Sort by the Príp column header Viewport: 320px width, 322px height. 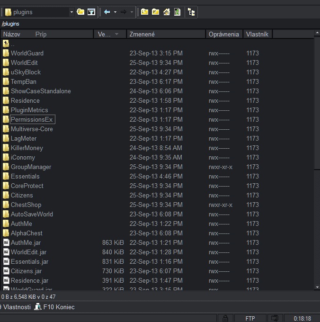point(41,34)
